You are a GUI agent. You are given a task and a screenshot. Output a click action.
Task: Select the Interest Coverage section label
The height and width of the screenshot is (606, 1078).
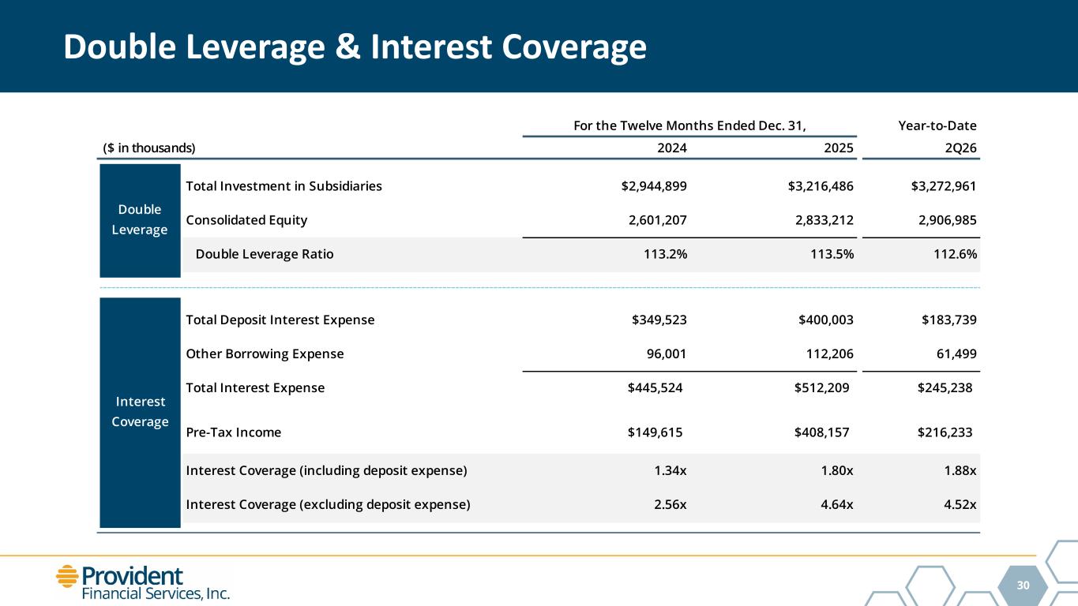[141, 412]
